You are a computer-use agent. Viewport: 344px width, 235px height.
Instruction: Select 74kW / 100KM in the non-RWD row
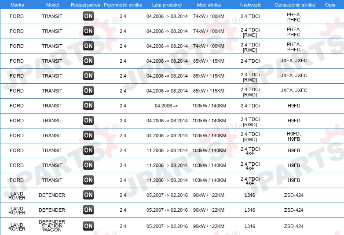209,16
